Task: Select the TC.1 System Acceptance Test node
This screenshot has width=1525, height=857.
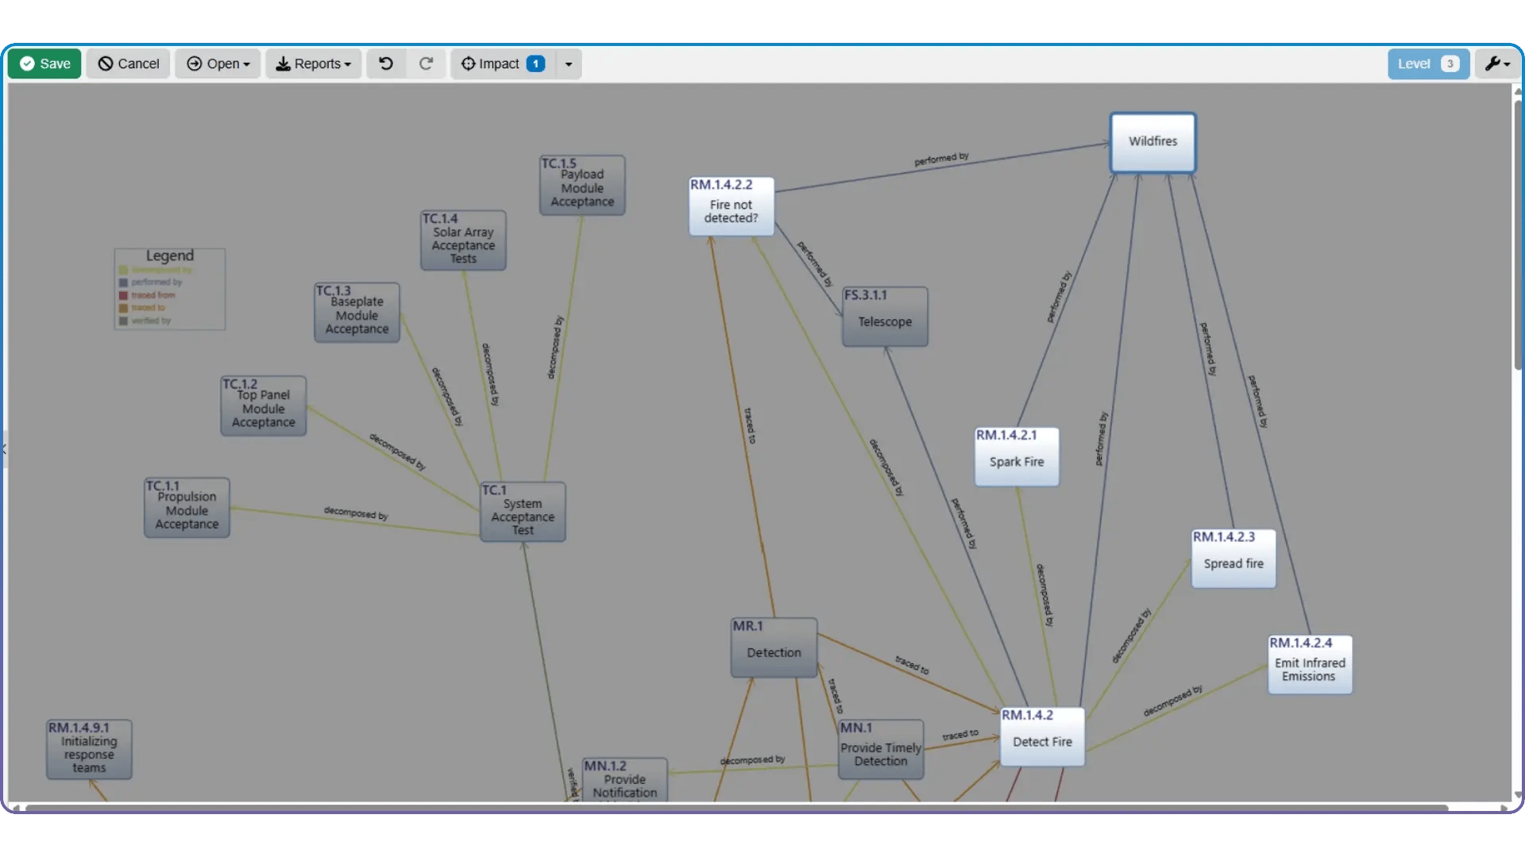Action: point(523,512)
